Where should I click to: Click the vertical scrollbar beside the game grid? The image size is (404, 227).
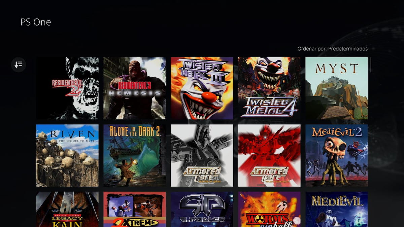[x=370, y=65]
